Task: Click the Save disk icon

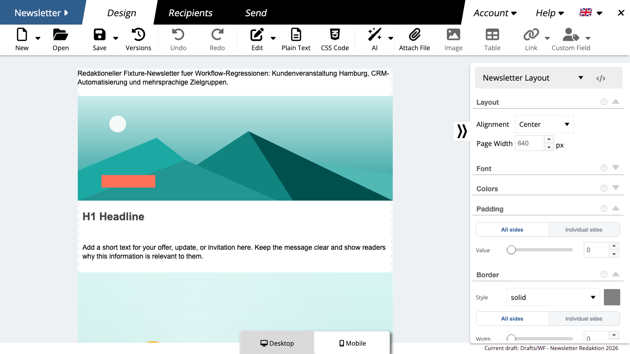Action: click(99, 34)
